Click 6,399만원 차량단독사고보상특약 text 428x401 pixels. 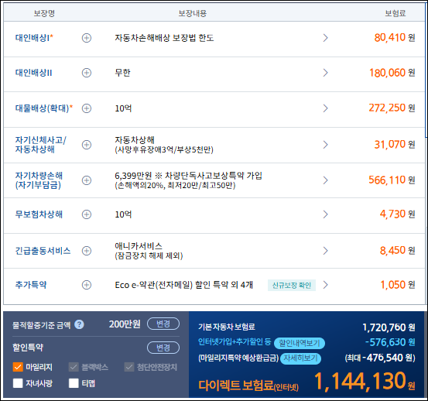click(x=188, y=176)
